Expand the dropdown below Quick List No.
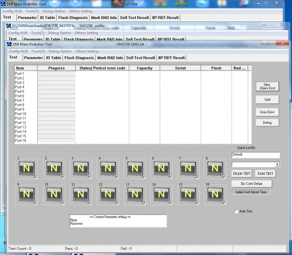 (x=277, y=164)
